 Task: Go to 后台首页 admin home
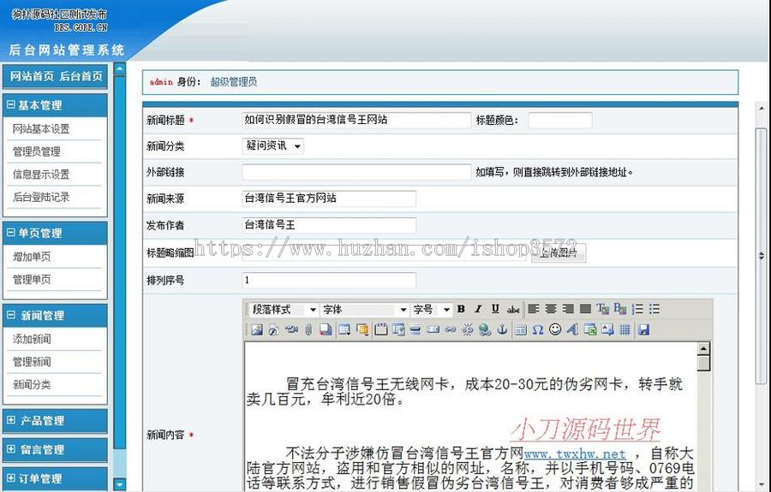point(81,76)
